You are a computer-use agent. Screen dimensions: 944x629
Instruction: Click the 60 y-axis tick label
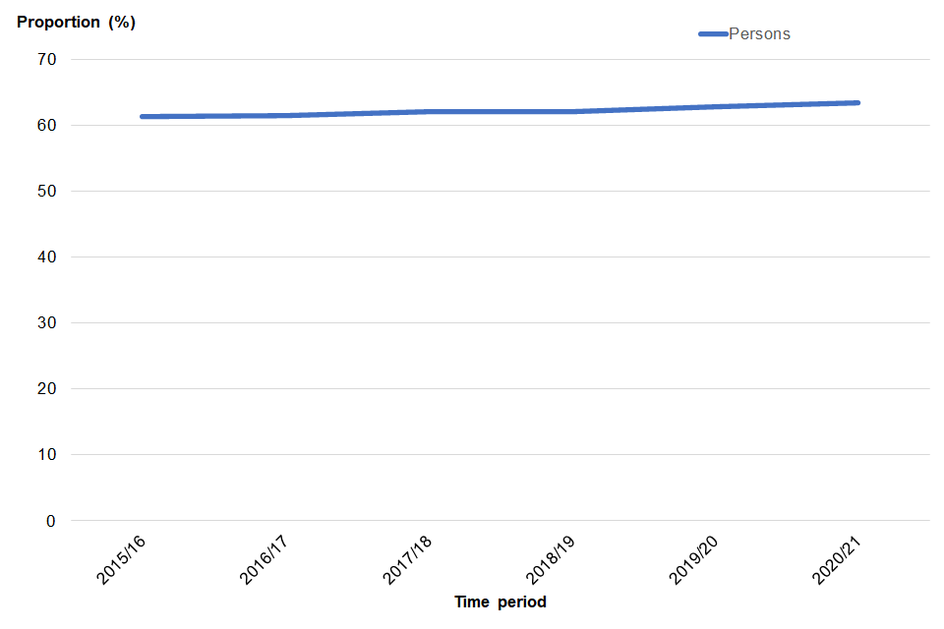48,126
